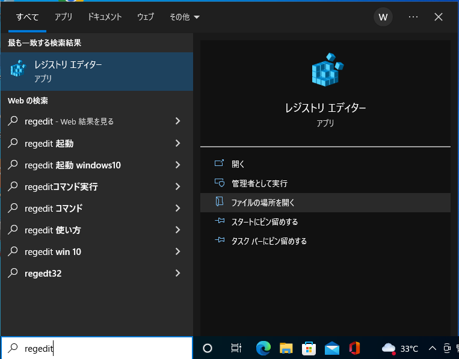Image resolution: width=459 pixels, height=359 pixels.
Task: Click the 33°C temperature text
Action: (409, 348)
